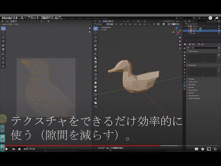This screenshot has height=166, width=221.
Task: Select the Poly Build tool
Action: pyautogui.click(x=95, y=83)
